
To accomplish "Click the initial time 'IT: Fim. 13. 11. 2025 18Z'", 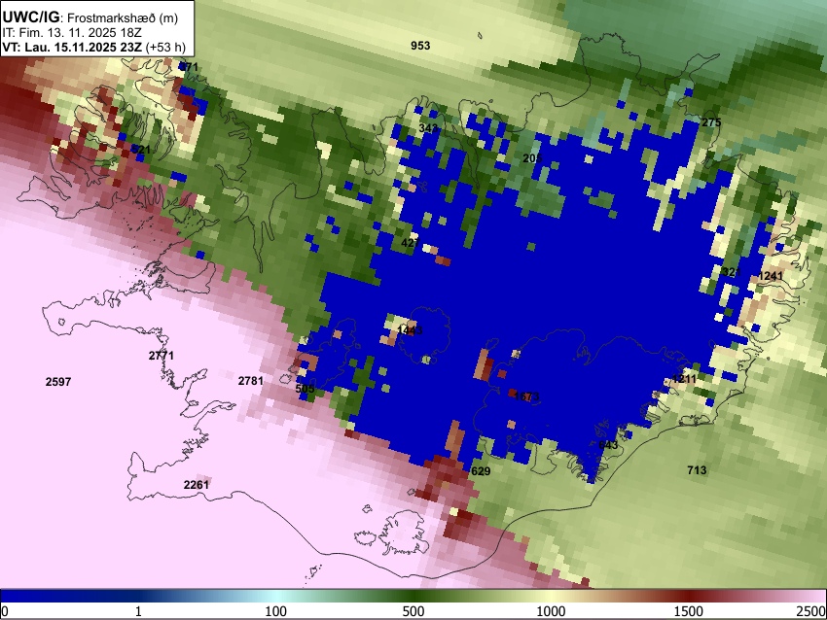I will (72, 33).
